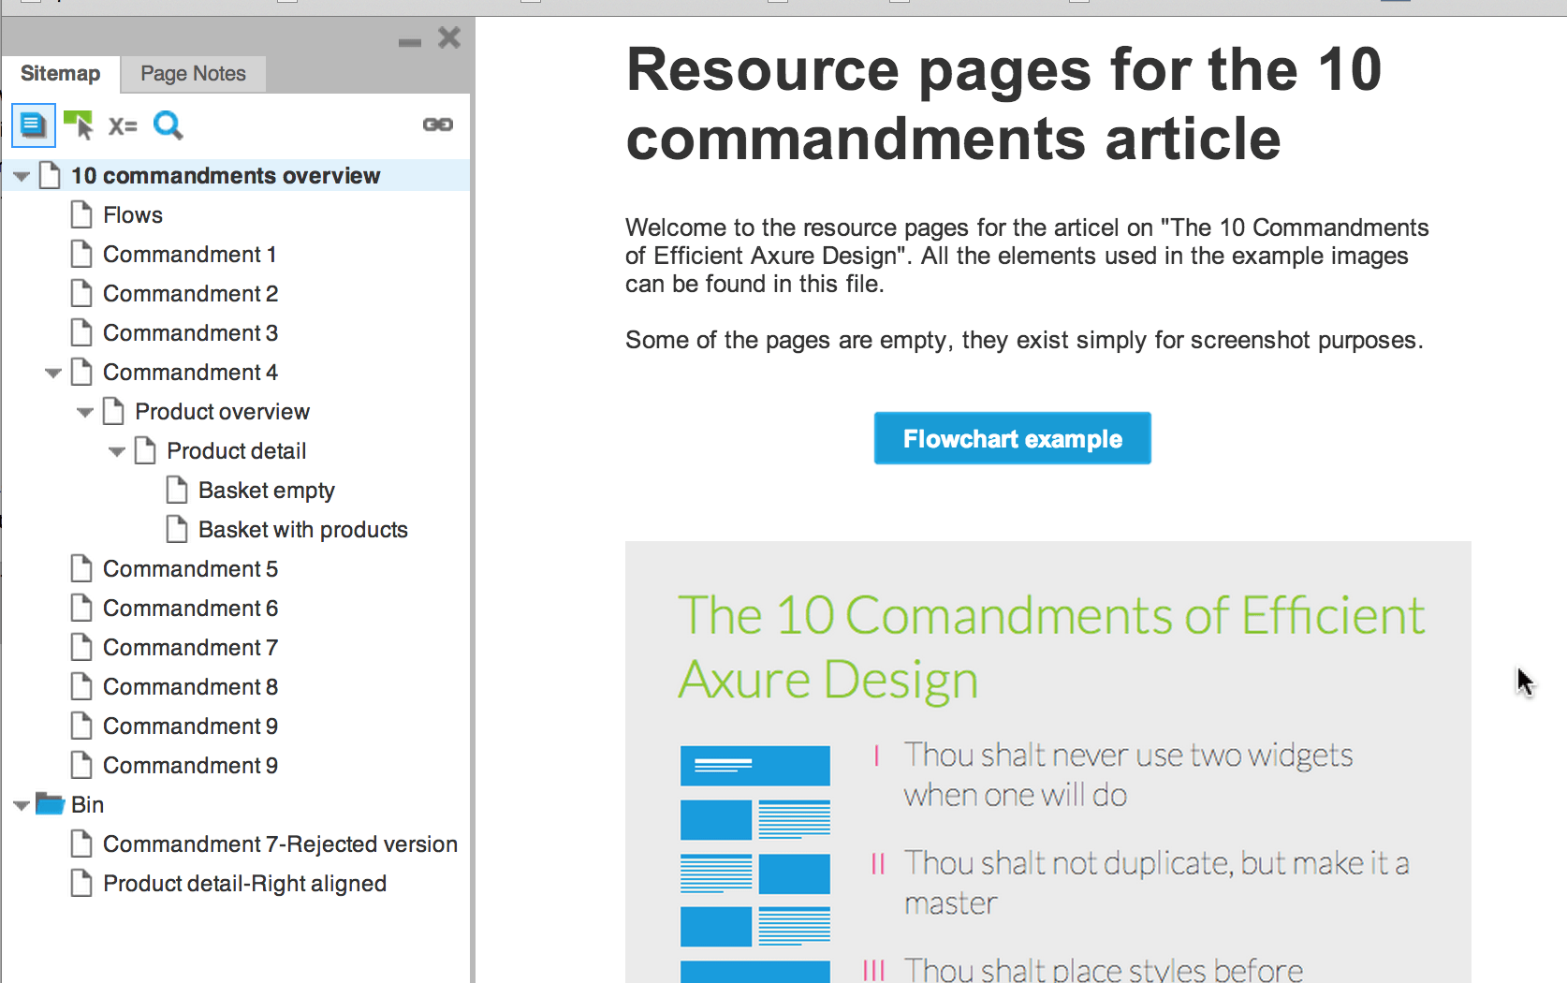Click the page icon beside Flows
Viewport: 1567px width, 983px height.
click(81, 215)
